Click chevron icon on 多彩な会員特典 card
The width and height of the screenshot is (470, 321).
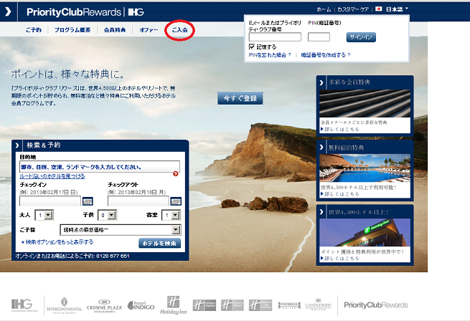pos(321,82)
